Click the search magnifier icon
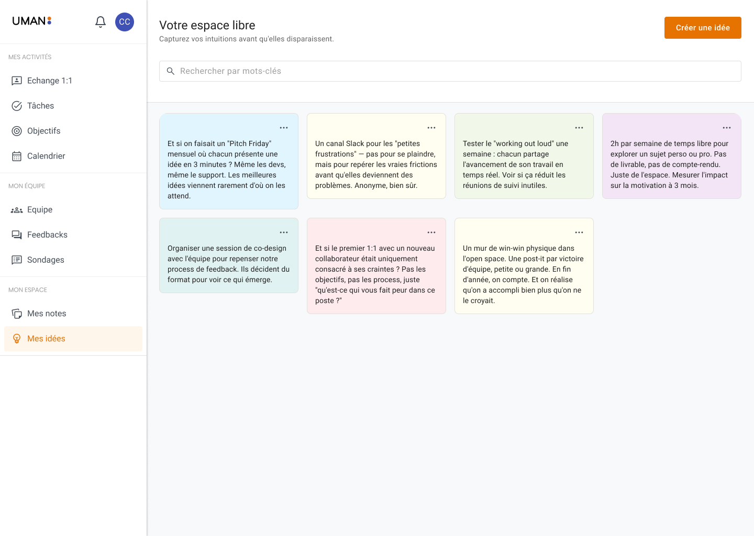The width and height of the screenshot is (754, 536). pos(170,71)
